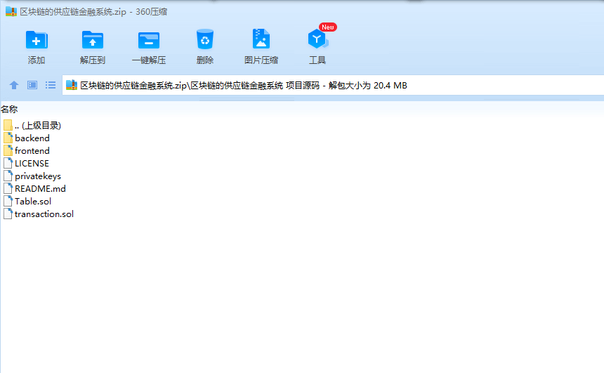Image resolution: width=604 pixels, height=373 pixels.
Task: Select the LICENSE file icon
Action: pyautogui.click(x=8, y=164)
